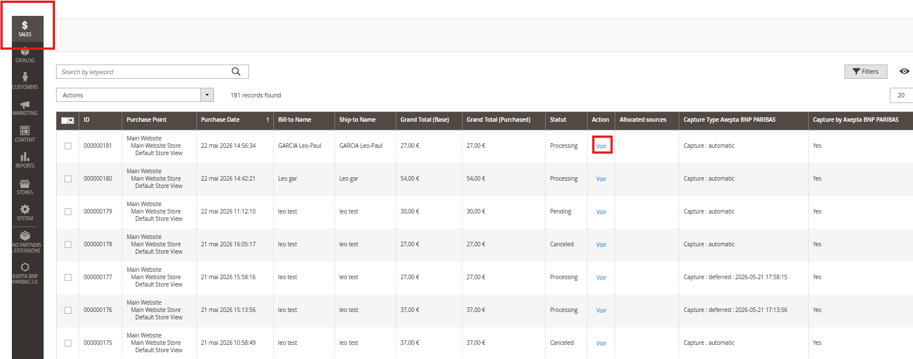Viewport: 913px width, 359px height.
Task: Click purchase date 21 mai 2026 10:58:49
Action: [228, 343]
